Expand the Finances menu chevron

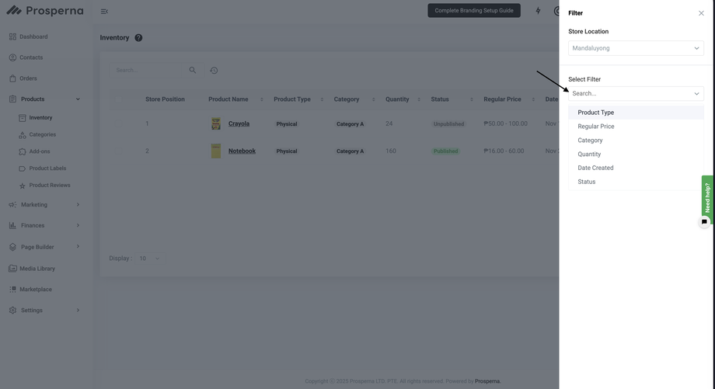tap(78, 225)
